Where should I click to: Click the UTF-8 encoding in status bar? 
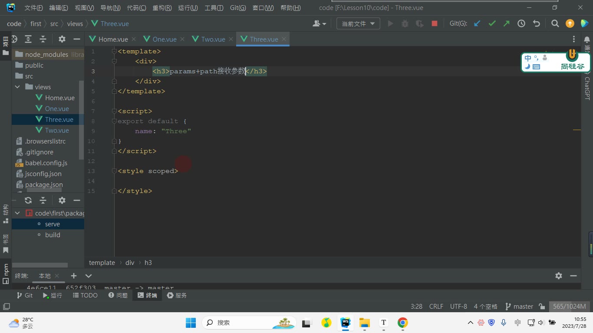pyautogui.click(x=458, y=307)
